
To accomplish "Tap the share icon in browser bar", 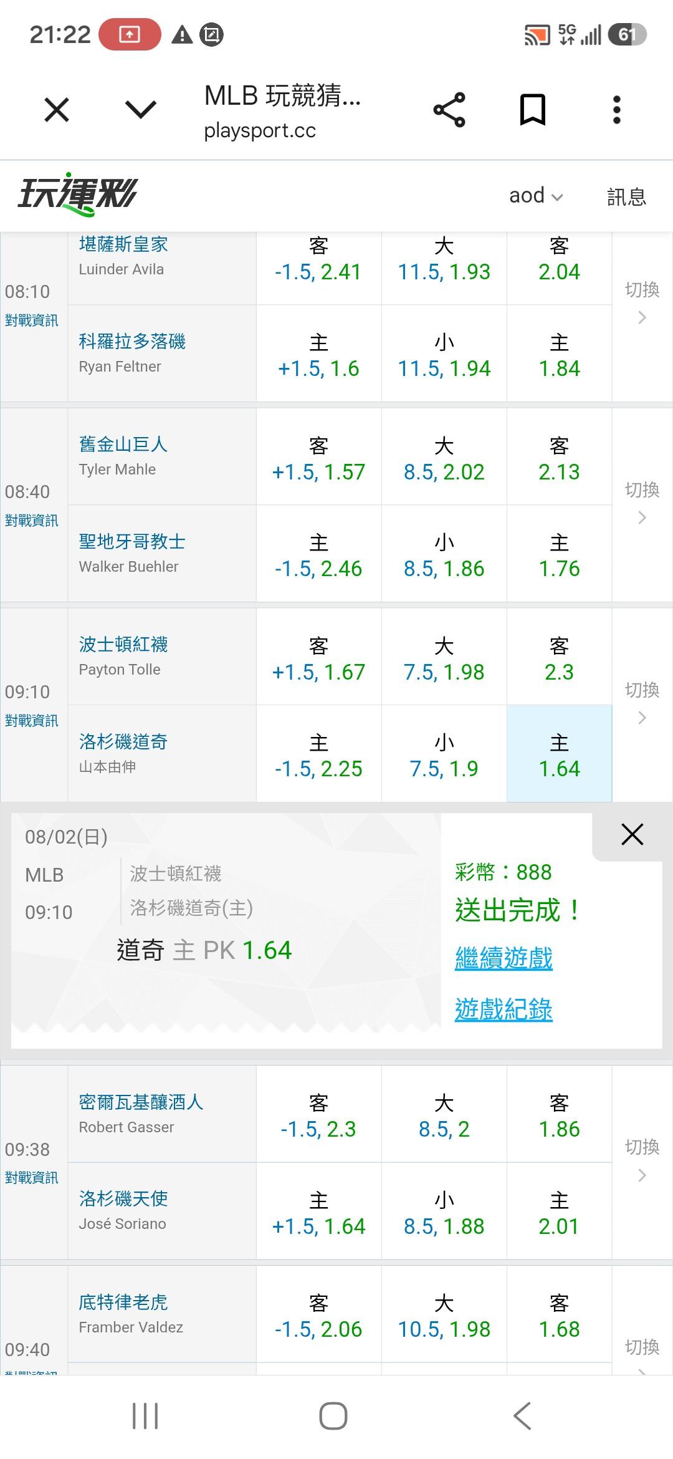I will click(x=449, y=110).
